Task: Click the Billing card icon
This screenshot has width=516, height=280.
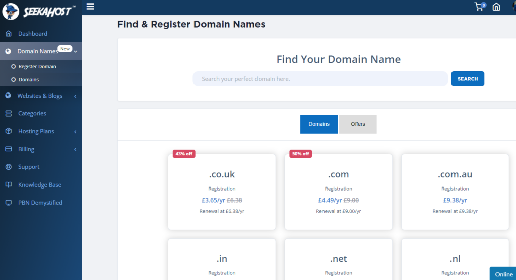Action: [9, 149]
